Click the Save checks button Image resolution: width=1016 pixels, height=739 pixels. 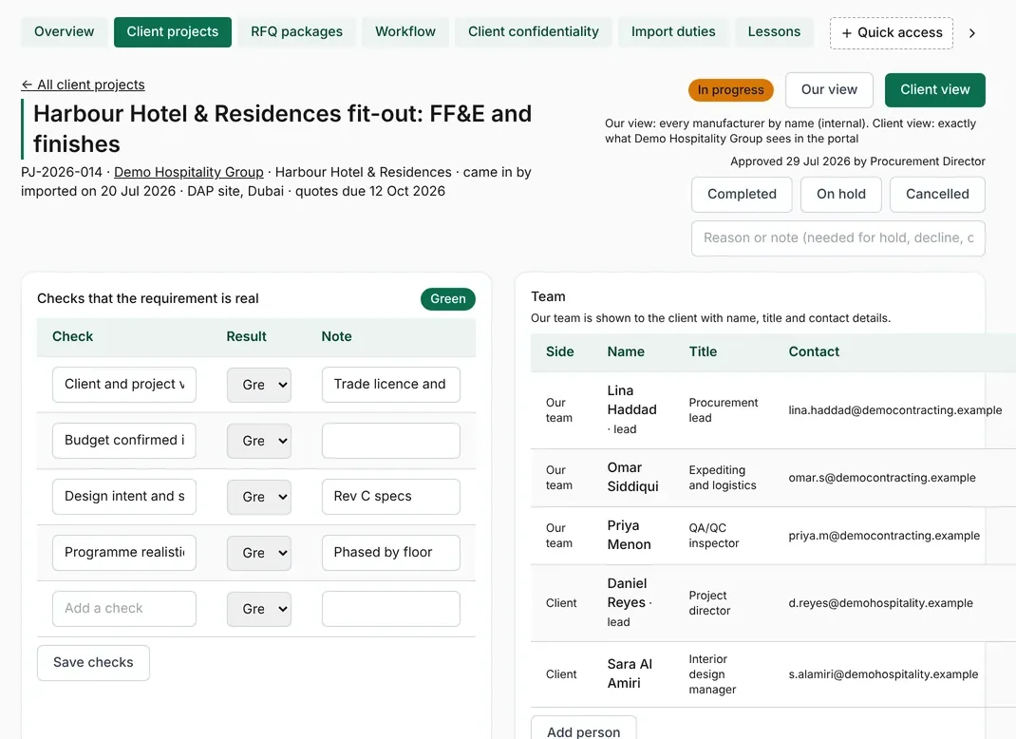[93, 662]
